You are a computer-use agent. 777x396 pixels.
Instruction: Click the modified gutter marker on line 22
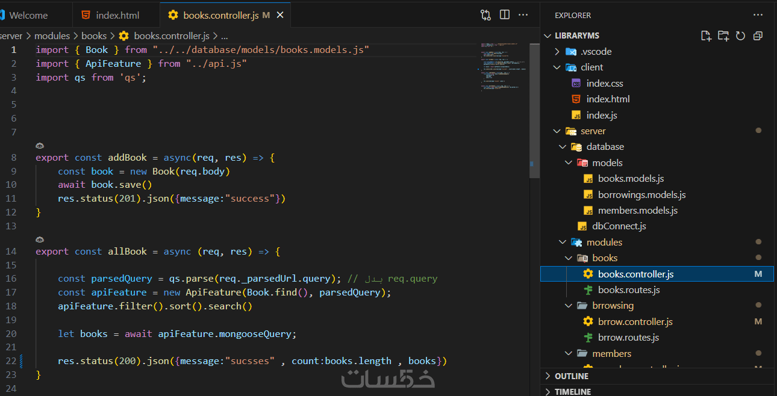click(22, 361)
